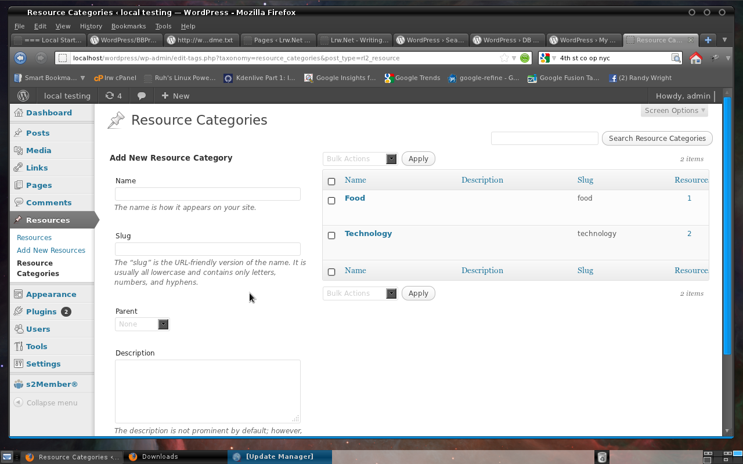Click the browser vertical scrollbar

point(727,226)
